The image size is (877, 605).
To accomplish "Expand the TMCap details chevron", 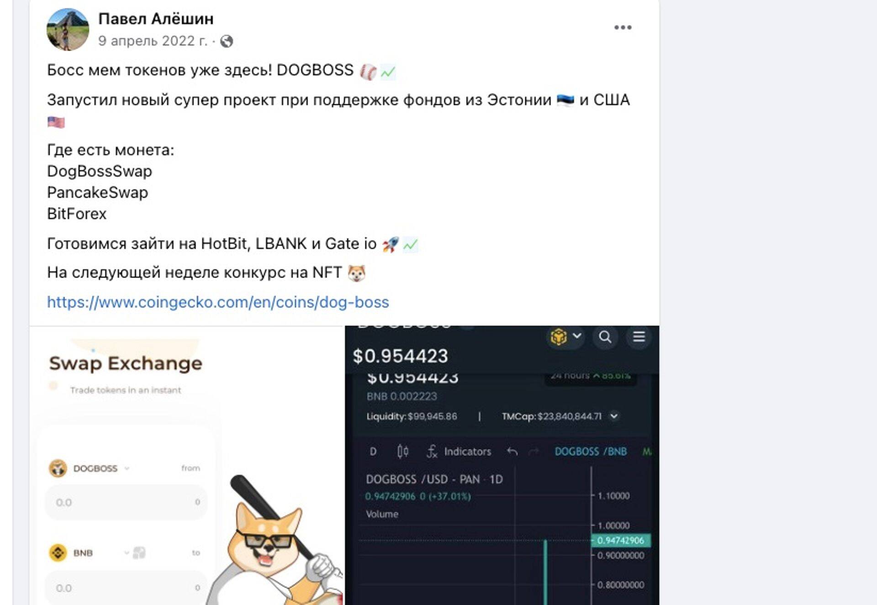I will [x=614, y=416].
